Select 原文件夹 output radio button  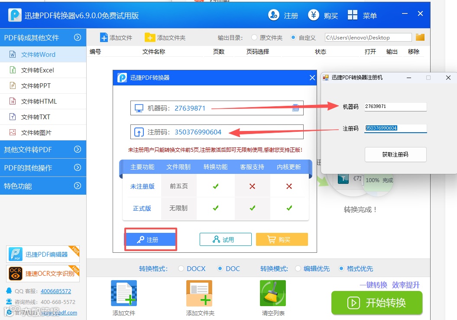click(254, 37)
